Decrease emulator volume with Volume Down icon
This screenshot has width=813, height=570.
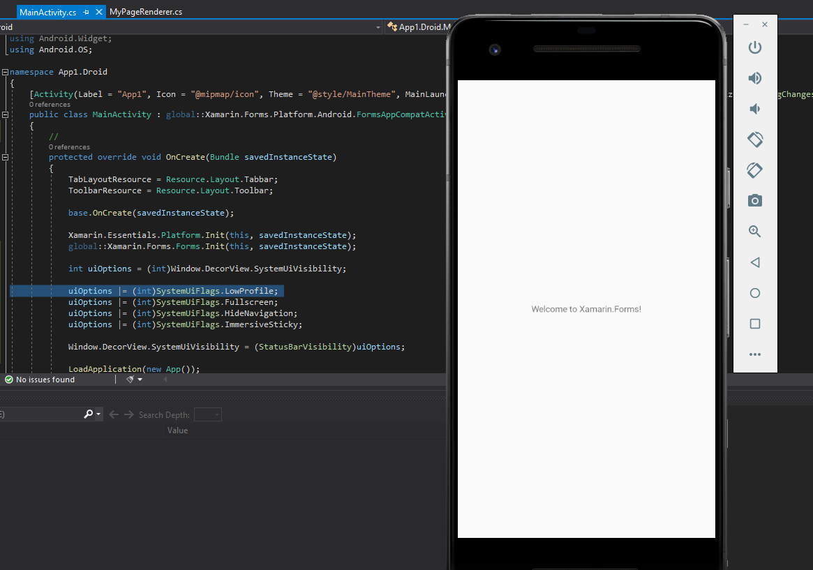pos(754,108)
